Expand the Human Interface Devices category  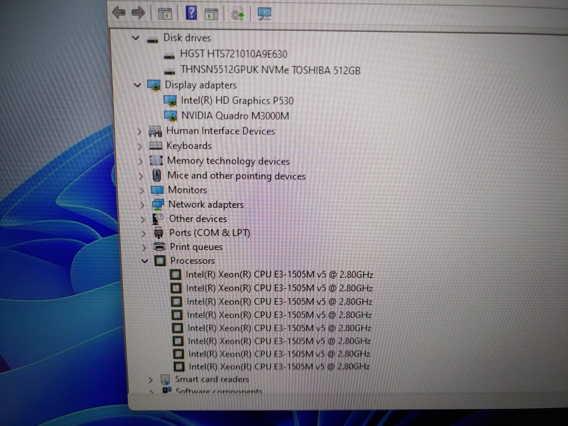pyautogui.click(x=139, y=131)
